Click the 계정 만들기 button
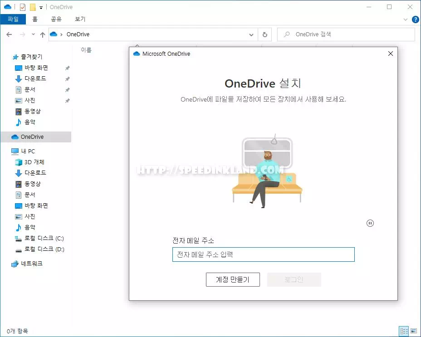This screenshot has width=421, height=337. [233, 279]
